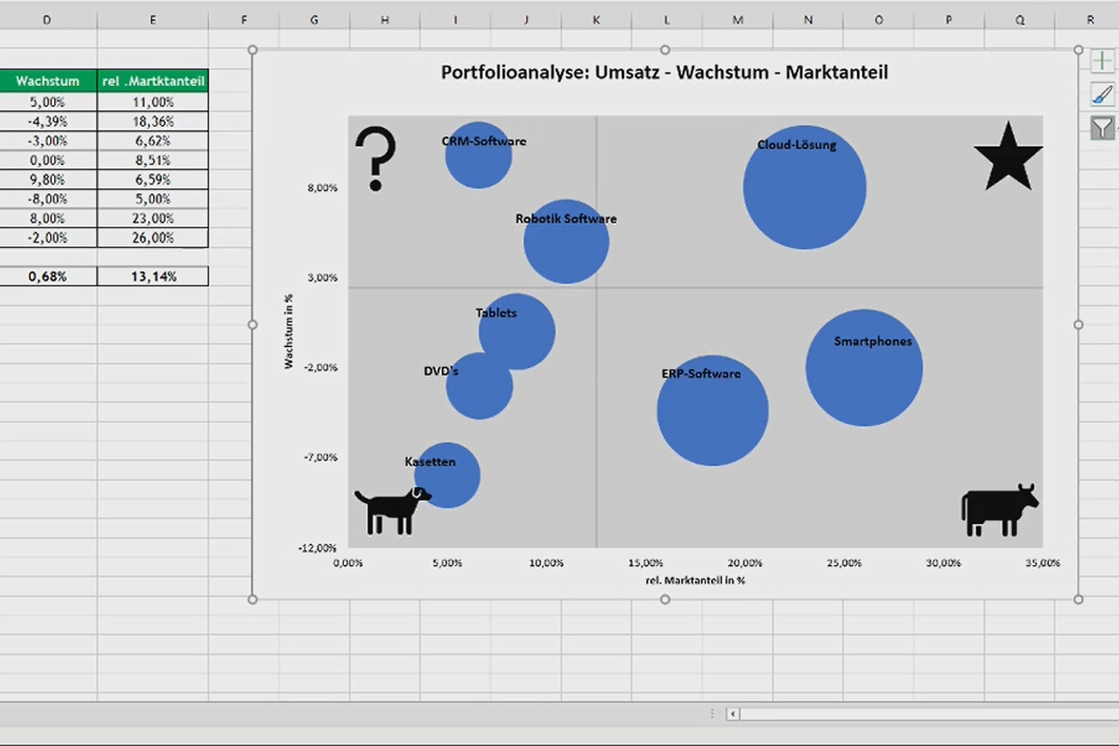Viewport: 1119px width, 746px height.
Task: Click the horizontal scrollbar left arrow
Action: click(x=733, y=714)
